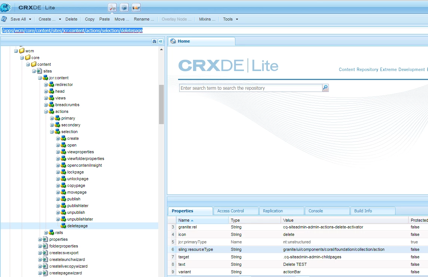Click the properties page node icon

[45, 239]
